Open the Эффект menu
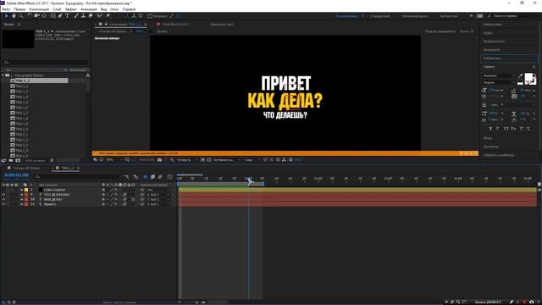542x305 pixels. point(71,9)
